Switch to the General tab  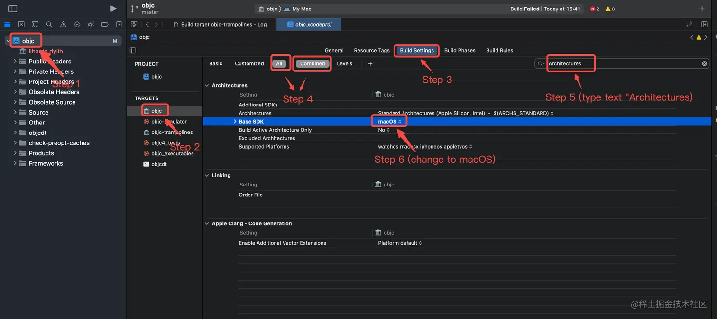click(334, 50)
